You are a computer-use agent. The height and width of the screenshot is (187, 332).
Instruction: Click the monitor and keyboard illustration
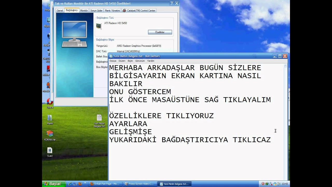click(74, 34)
